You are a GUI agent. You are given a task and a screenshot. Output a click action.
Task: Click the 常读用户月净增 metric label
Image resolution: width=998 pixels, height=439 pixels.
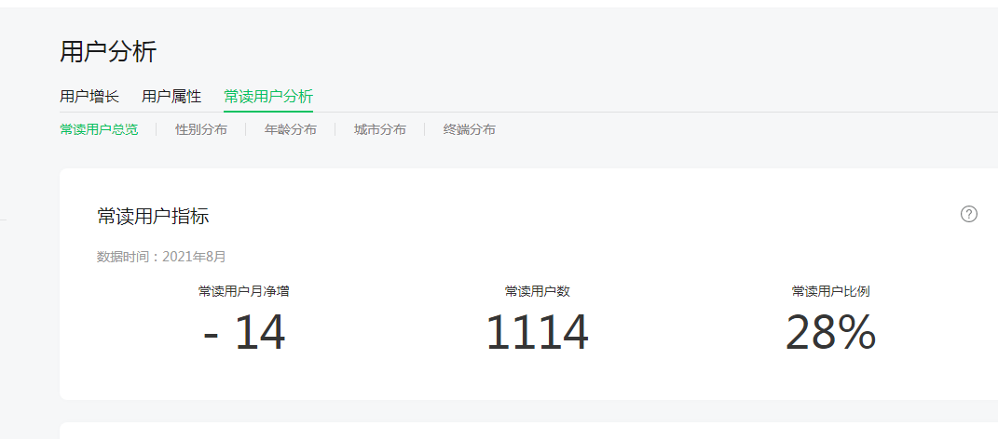pos(243,291)
